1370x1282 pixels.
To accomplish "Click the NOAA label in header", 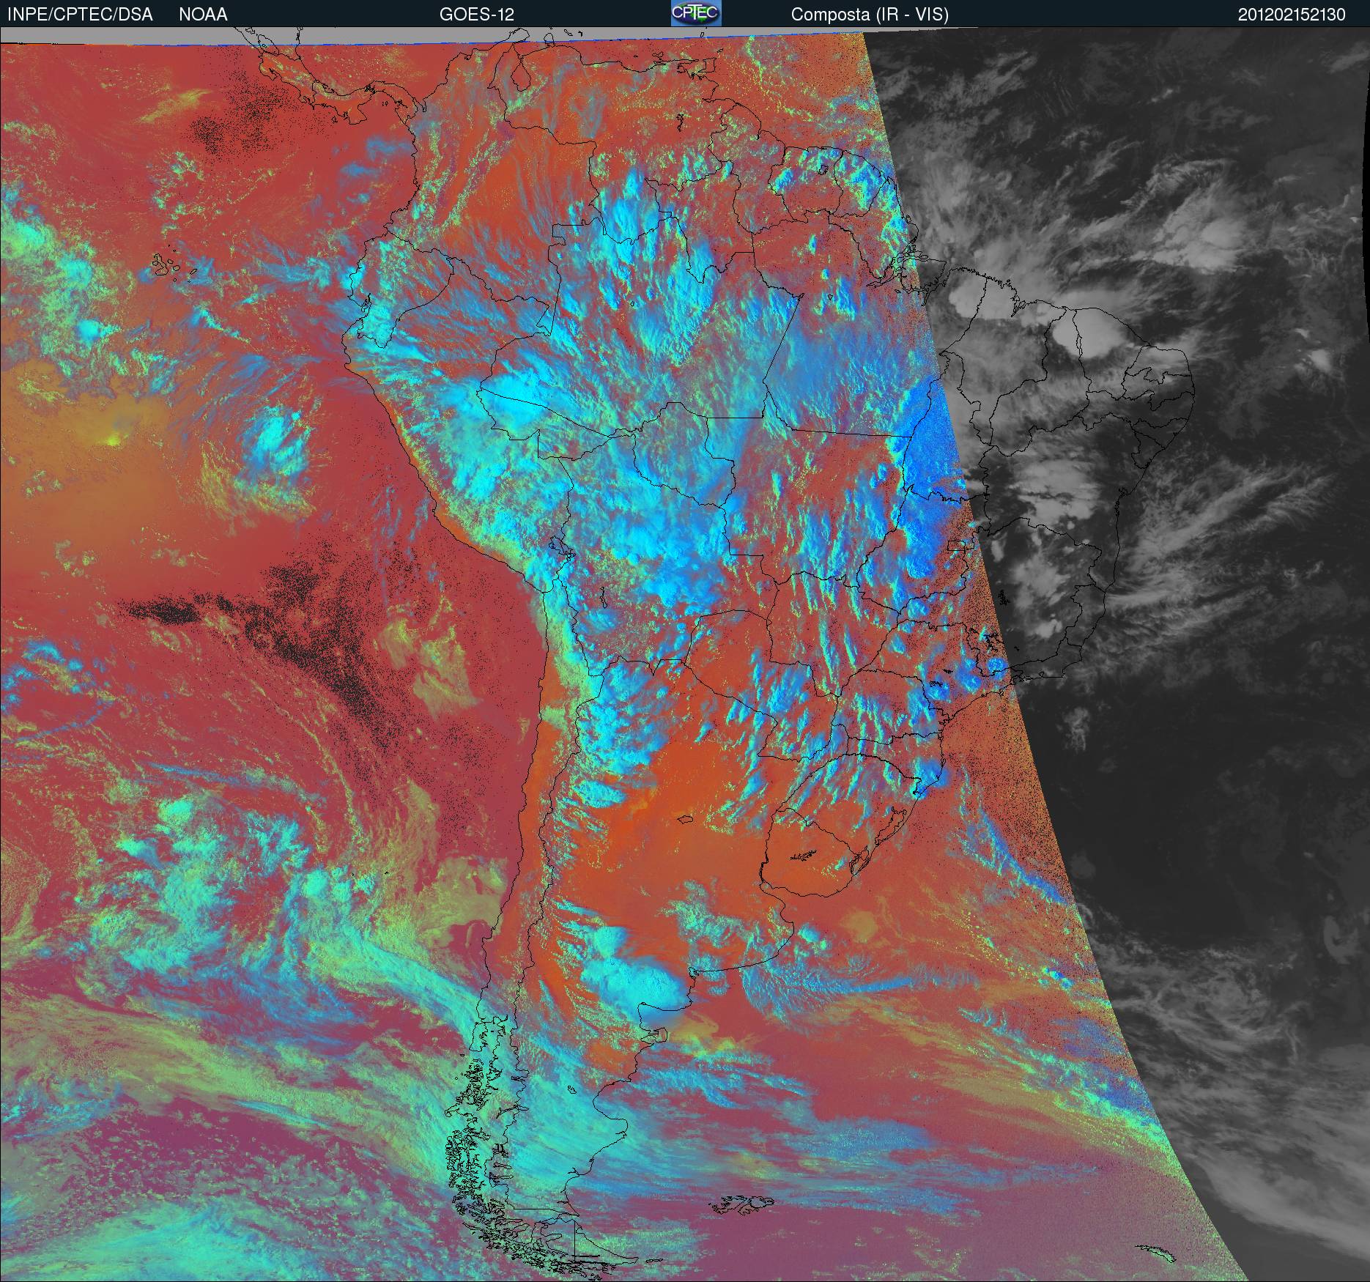I will [x=203, y=15].
